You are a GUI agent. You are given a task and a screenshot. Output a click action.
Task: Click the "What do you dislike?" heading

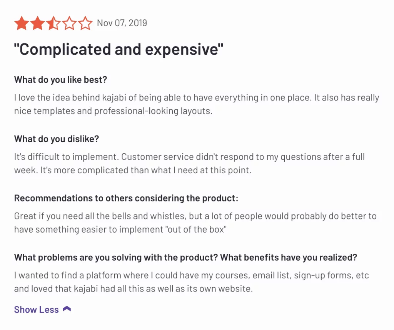(x=57, y=139)
